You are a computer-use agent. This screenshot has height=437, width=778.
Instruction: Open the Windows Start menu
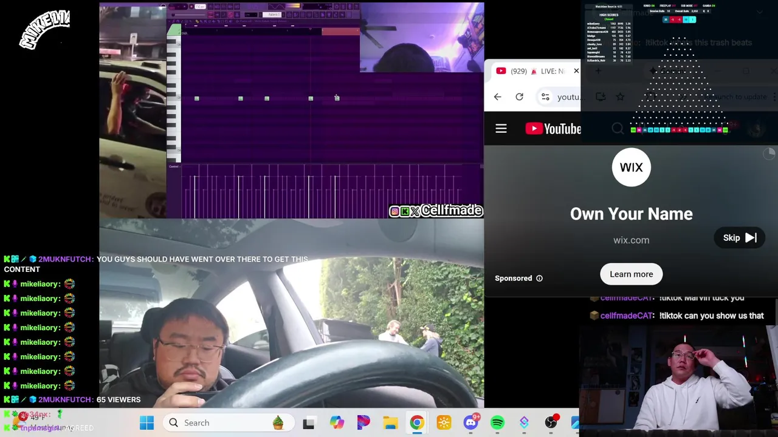[x=146, y=423]
